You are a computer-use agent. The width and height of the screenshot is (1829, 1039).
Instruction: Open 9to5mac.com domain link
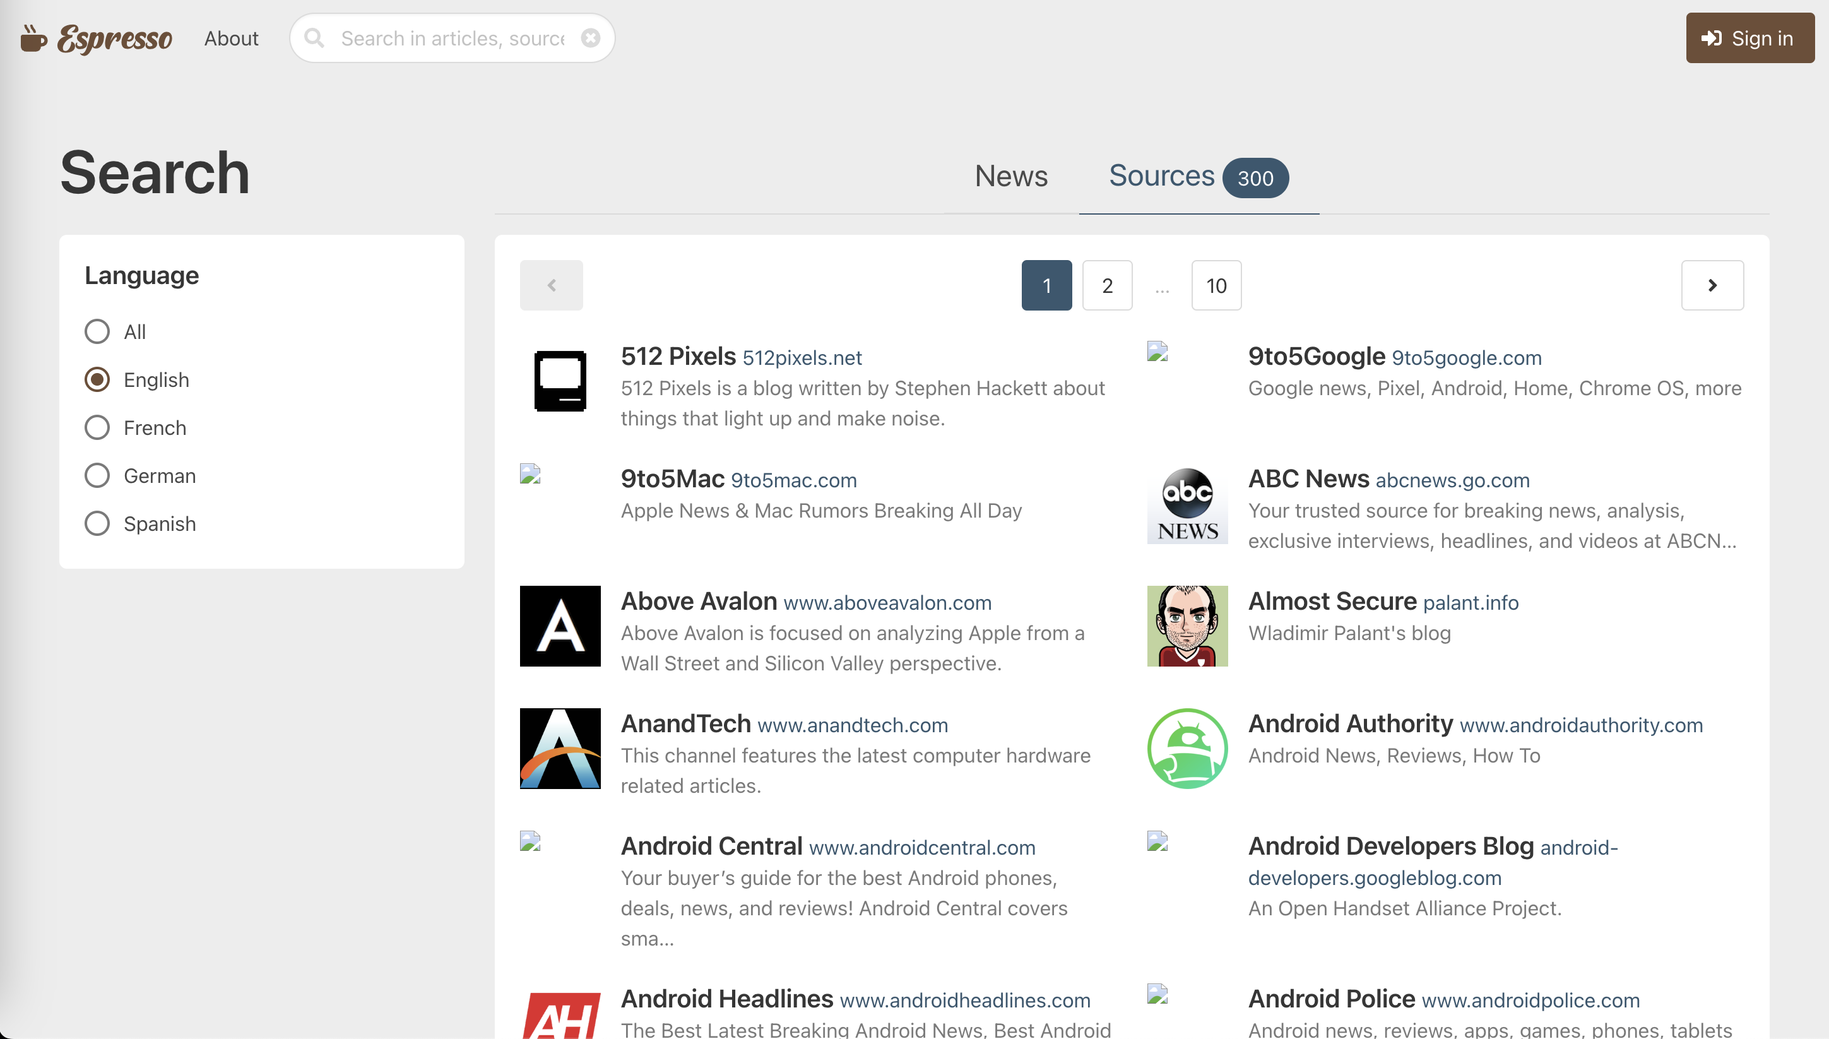(794, 480)
